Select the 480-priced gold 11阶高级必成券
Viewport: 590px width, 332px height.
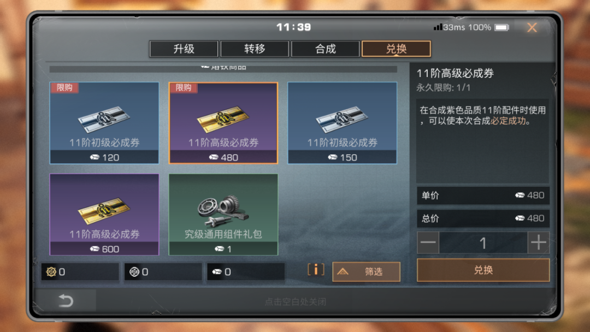click(x=223, y=123)
